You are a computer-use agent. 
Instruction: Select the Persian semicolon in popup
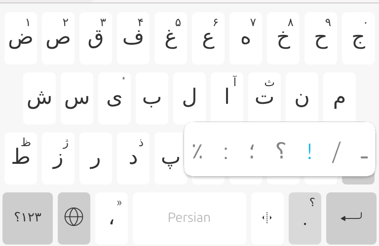252,152
